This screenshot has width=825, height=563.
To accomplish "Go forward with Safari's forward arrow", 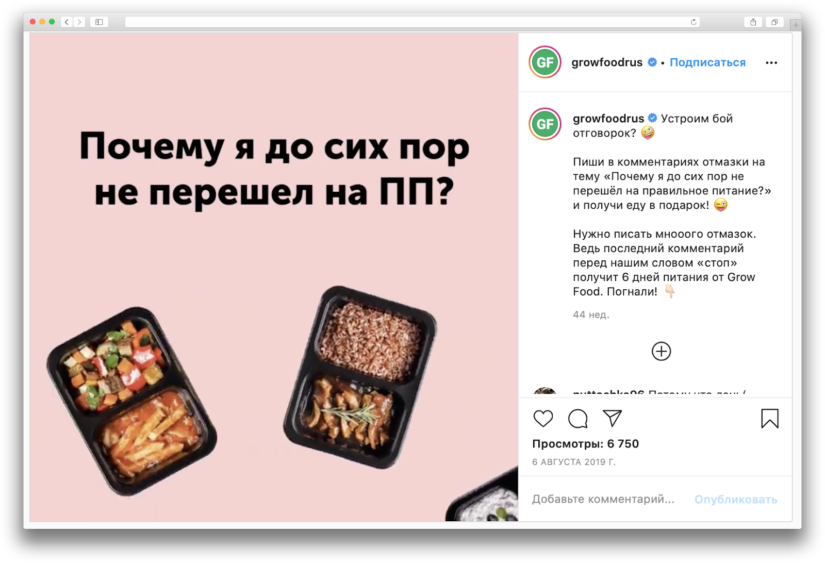I will [79, 22].
